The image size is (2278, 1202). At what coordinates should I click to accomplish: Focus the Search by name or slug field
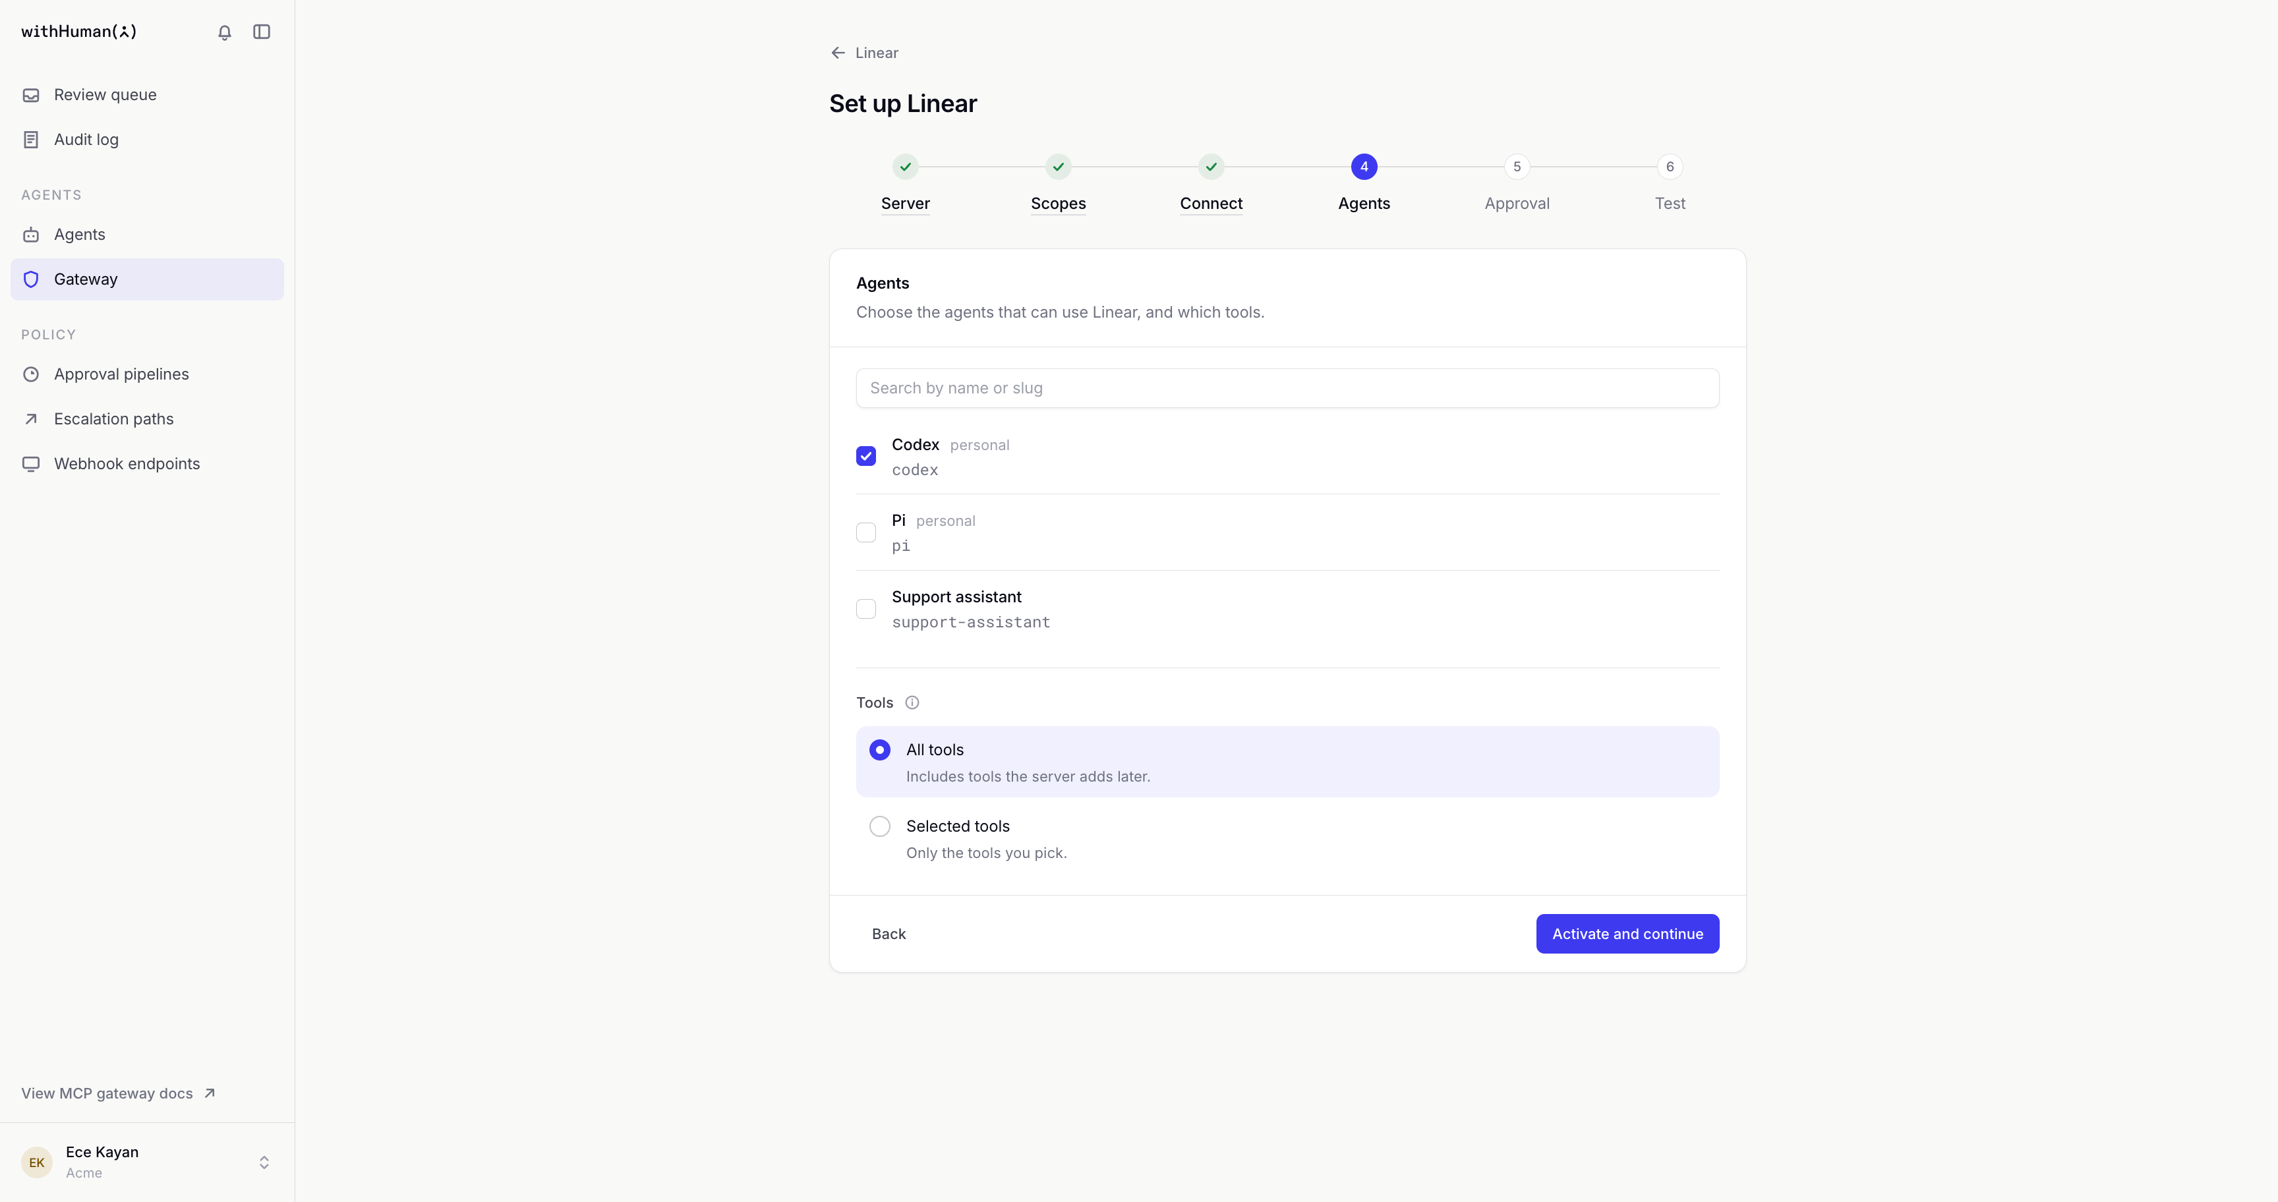click(x=1287, y=388)
